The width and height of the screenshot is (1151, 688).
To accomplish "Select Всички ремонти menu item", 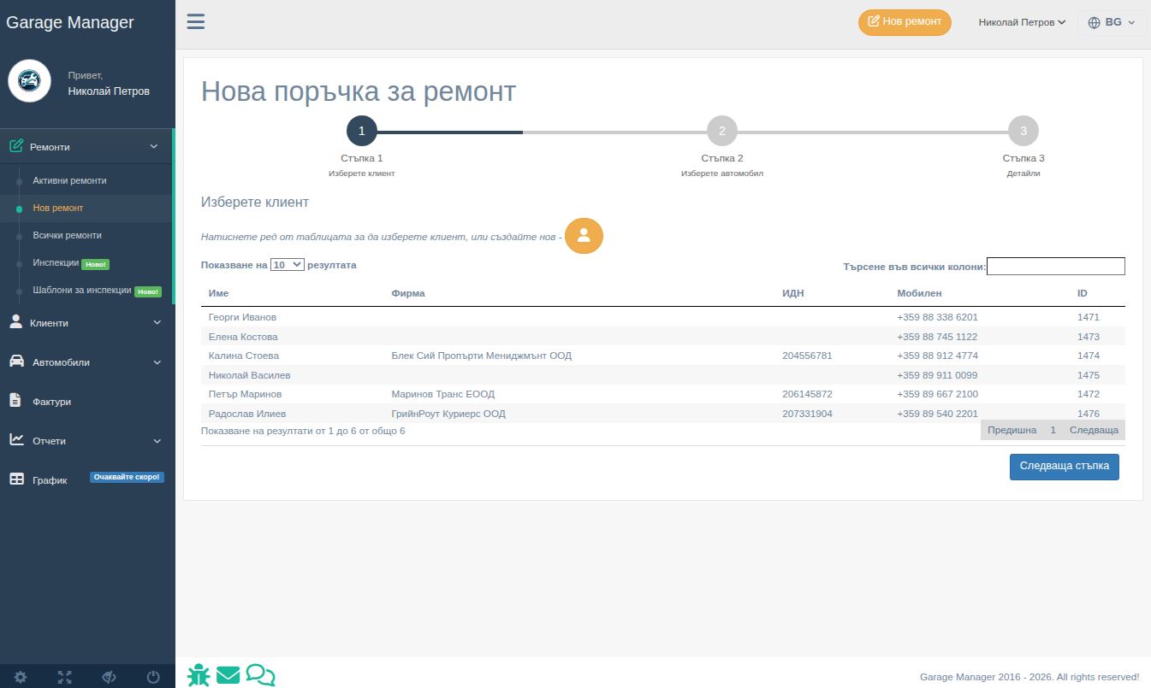I will coord(67,235).
